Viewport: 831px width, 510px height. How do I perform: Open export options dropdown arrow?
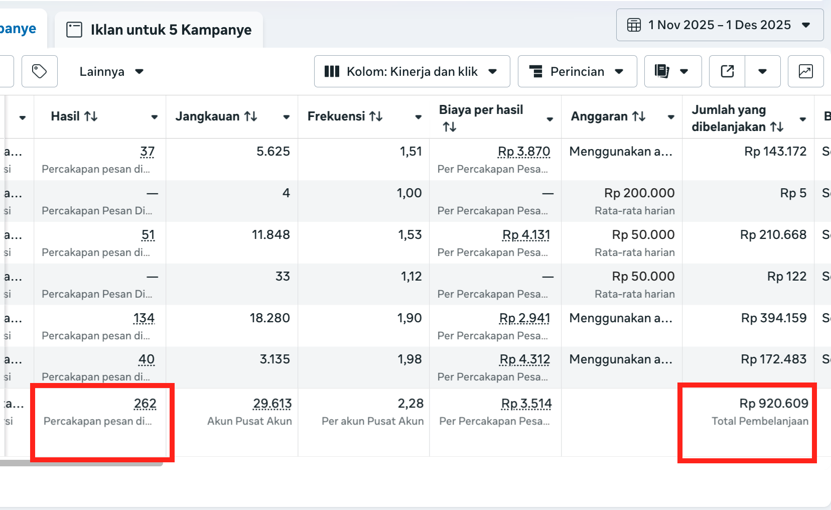point(762,71)
